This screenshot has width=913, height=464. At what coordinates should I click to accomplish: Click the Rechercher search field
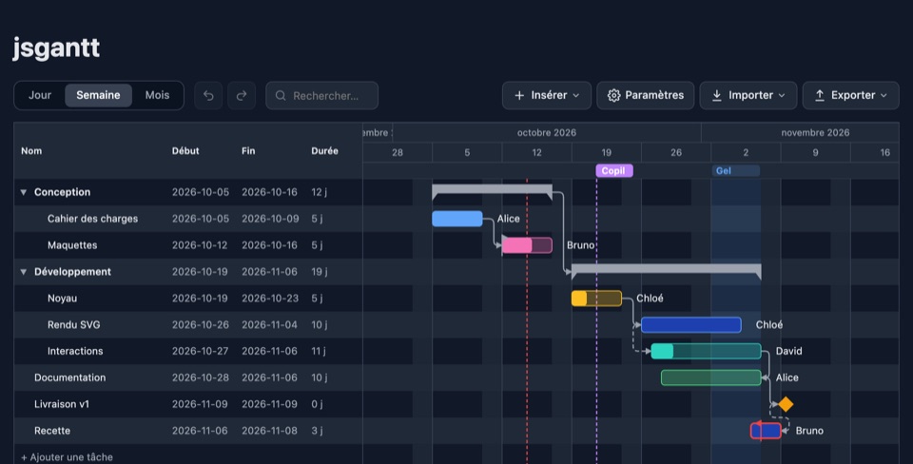pos(322,95)
